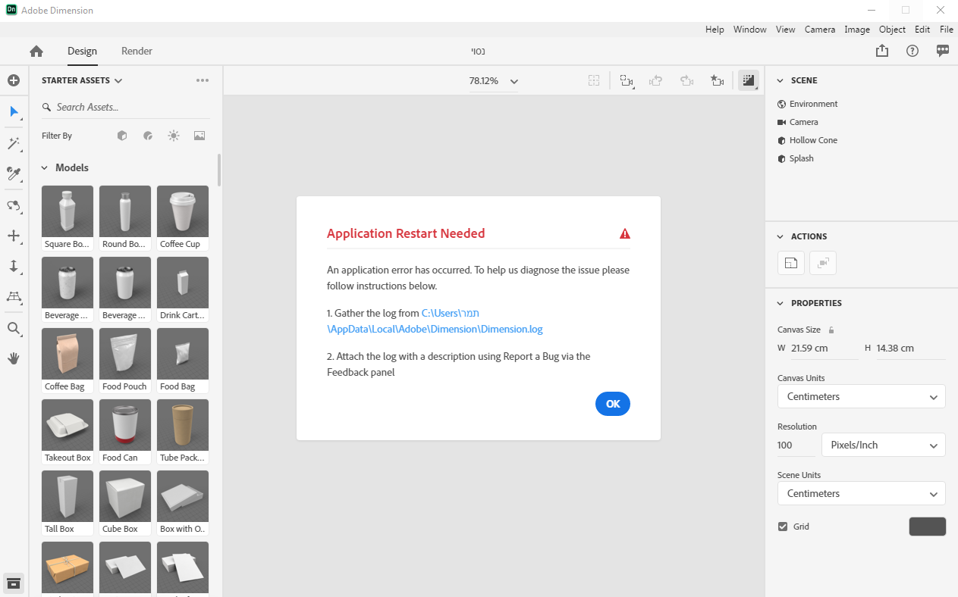Open the Feedback speech bubble icon

click(x=943, y=51)
